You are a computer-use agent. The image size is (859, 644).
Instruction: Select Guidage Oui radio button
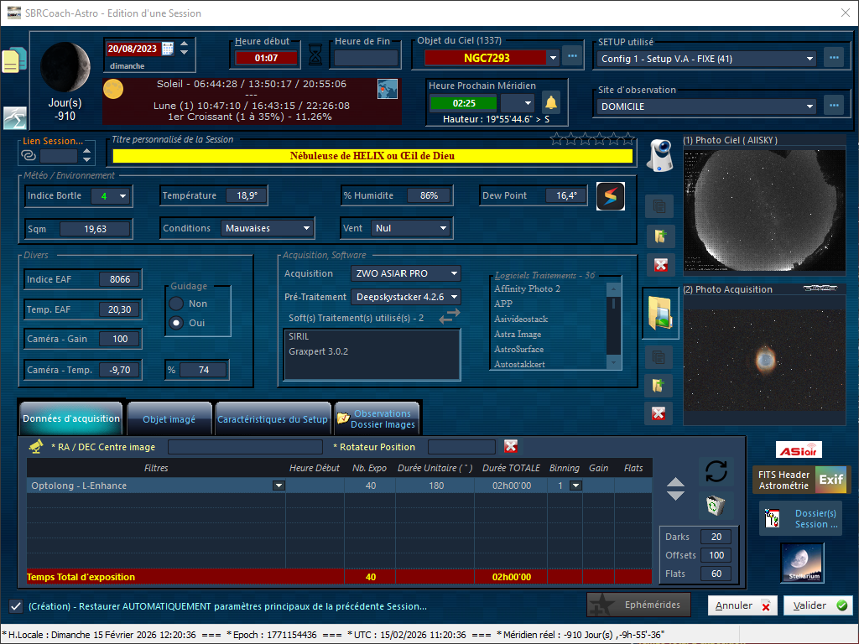click(176, 323)
